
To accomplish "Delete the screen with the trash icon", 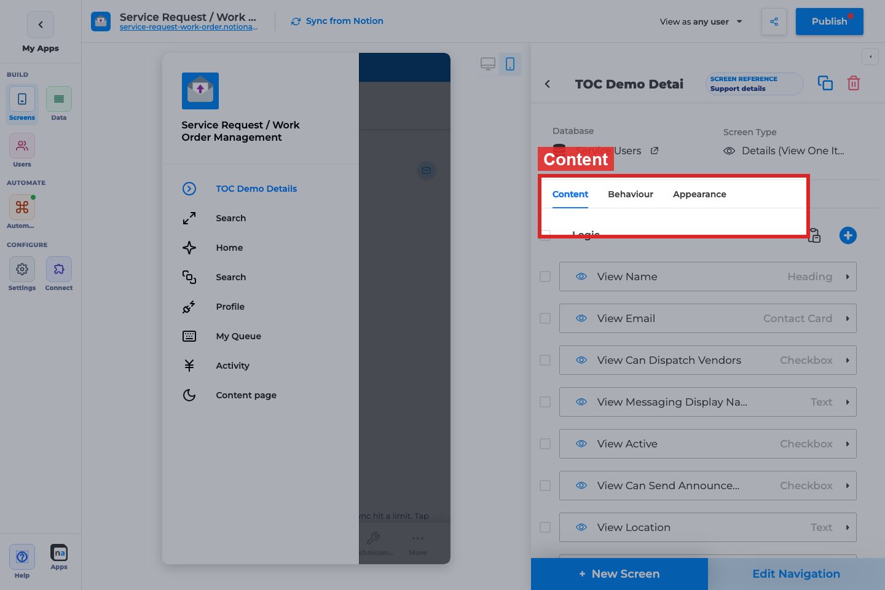I will (854, 83).
